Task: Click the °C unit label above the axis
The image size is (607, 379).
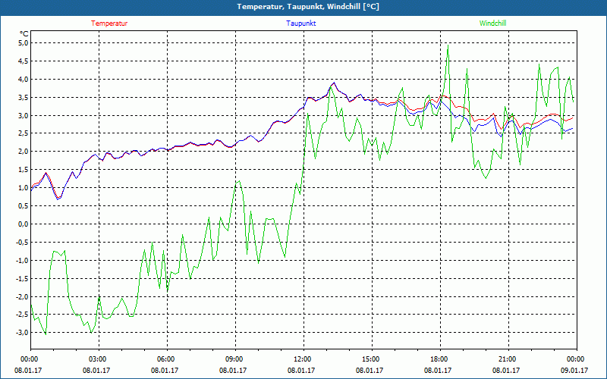Action: 24,34
